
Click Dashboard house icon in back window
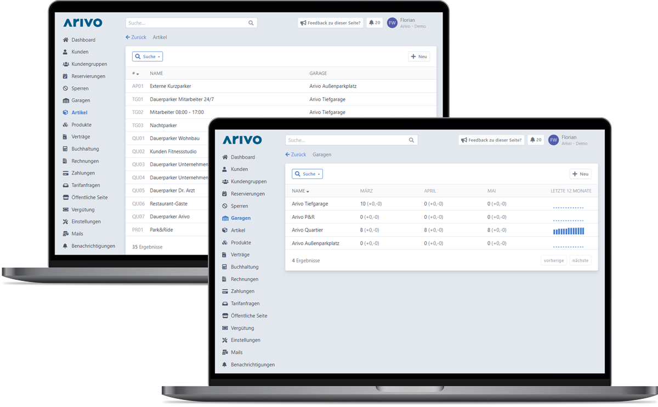click(65, 40)
